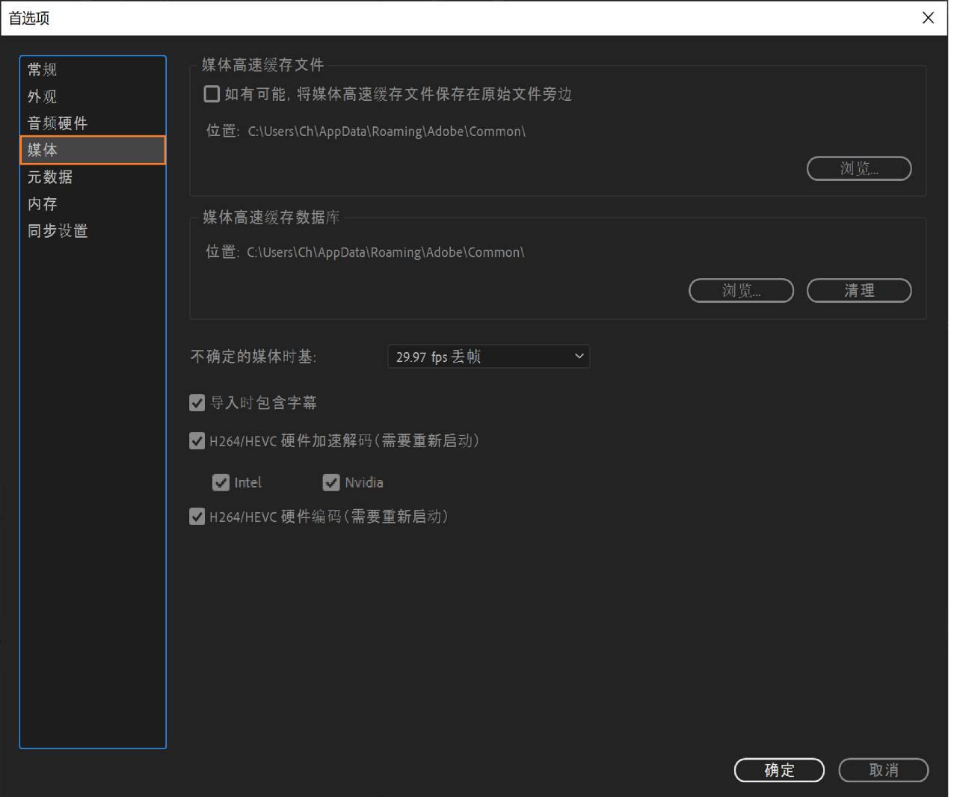957x797 pixels.
Task: Disable H264/HEVC hardware encoding
Action: pyautogui.click(x=197, y=516)
